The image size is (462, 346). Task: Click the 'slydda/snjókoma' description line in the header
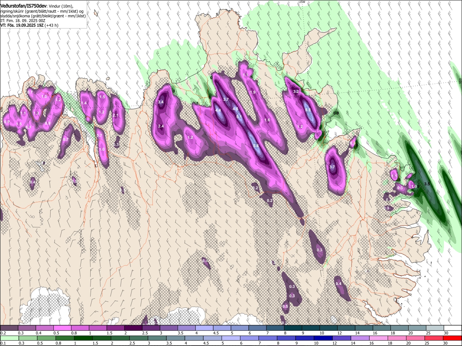43,16
